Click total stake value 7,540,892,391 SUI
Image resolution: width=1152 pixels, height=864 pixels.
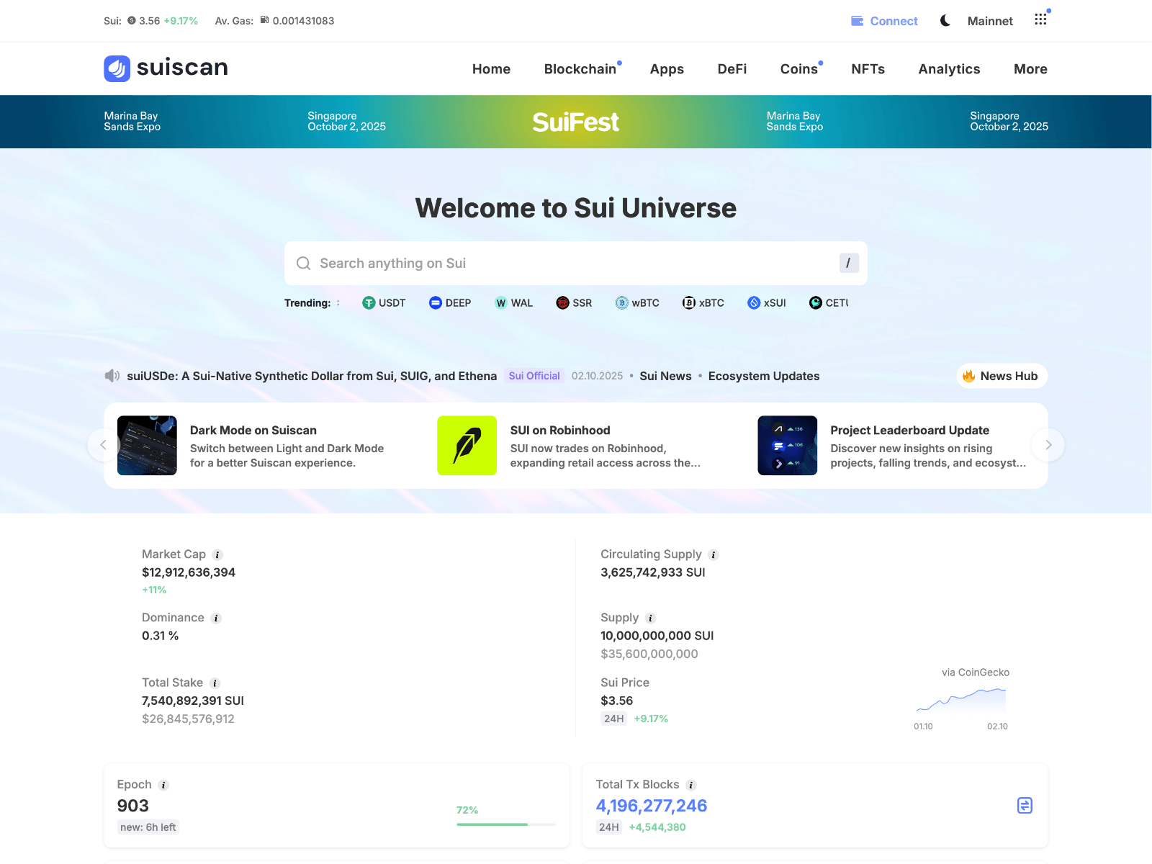[x=193, y=701]
